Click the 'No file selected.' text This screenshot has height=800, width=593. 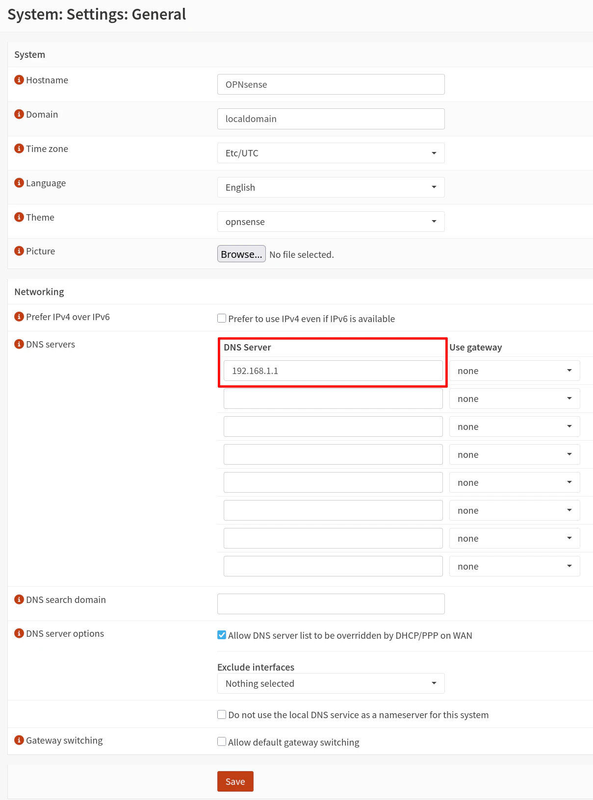click(302, 254)
